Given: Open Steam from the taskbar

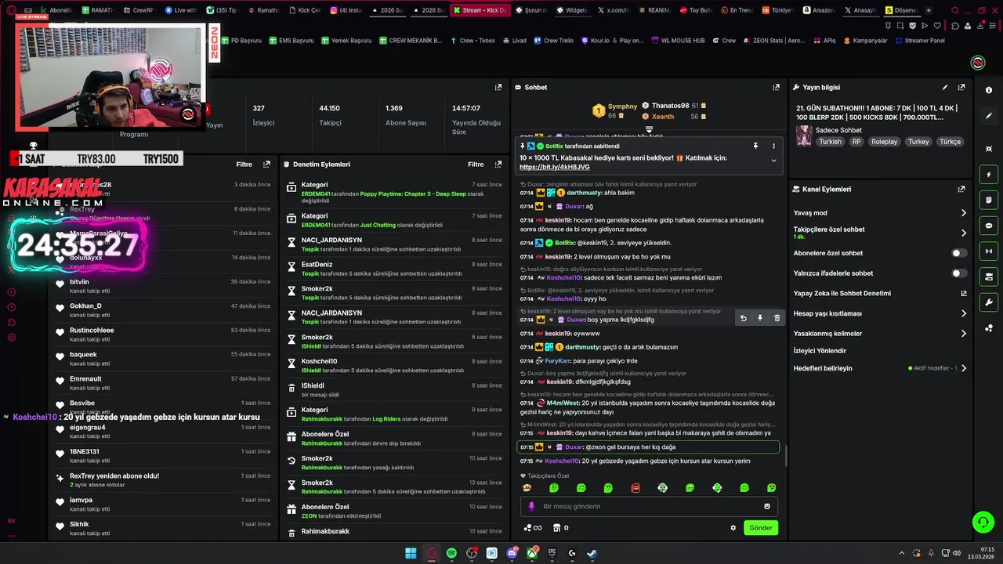Looking at the screenshot, I should coord(592,554).
